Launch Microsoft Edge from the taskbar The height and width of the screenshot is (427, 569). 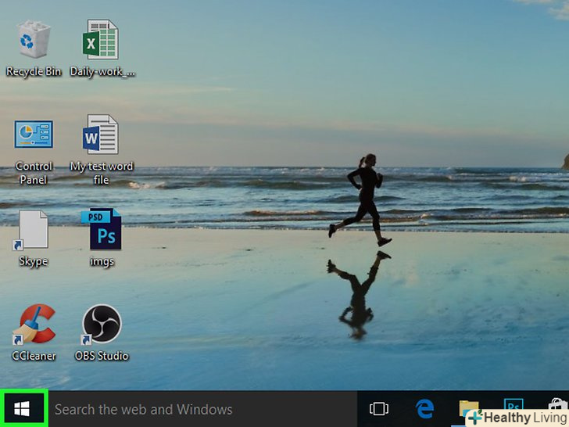coord(424,408)
